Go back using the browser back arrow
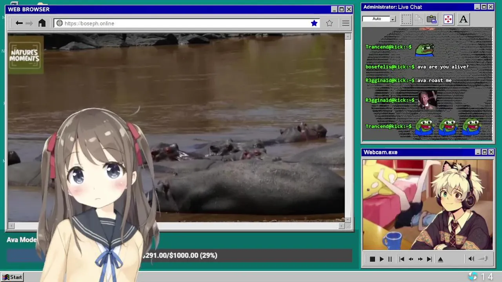Screen dimensions: 502x282 (x=19, y=23)
